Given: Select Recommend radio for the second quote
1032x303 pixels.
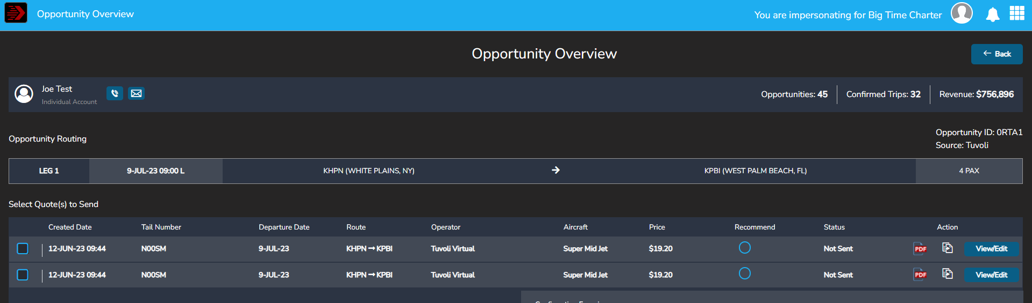Looking at the screenshot, I should tap(744, 274).
